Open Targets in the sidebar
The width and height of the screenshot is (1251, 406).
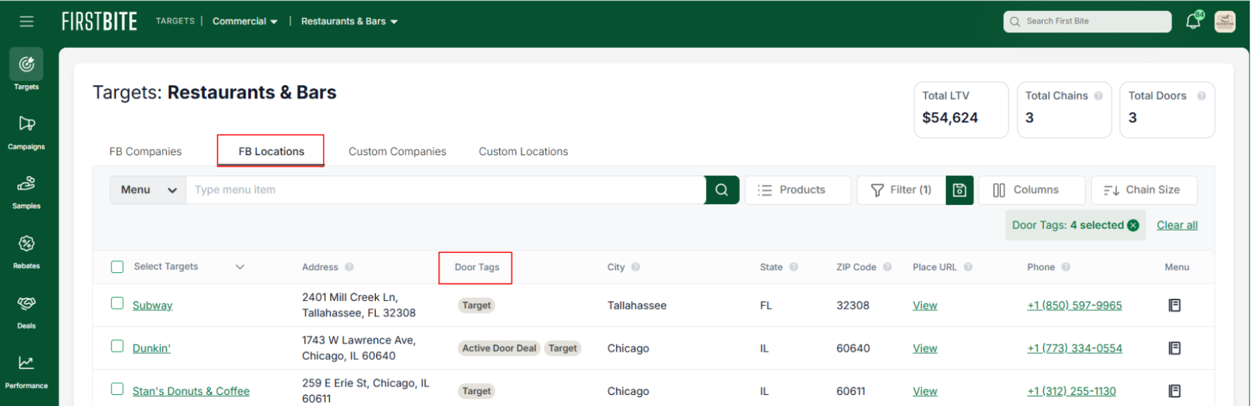tap(26, 70)
